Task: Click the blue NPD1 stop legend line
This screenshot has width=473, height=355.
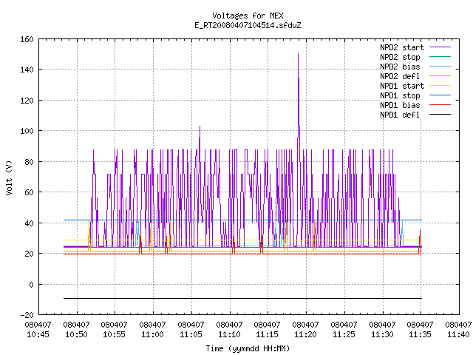Action: click(440, 95)
